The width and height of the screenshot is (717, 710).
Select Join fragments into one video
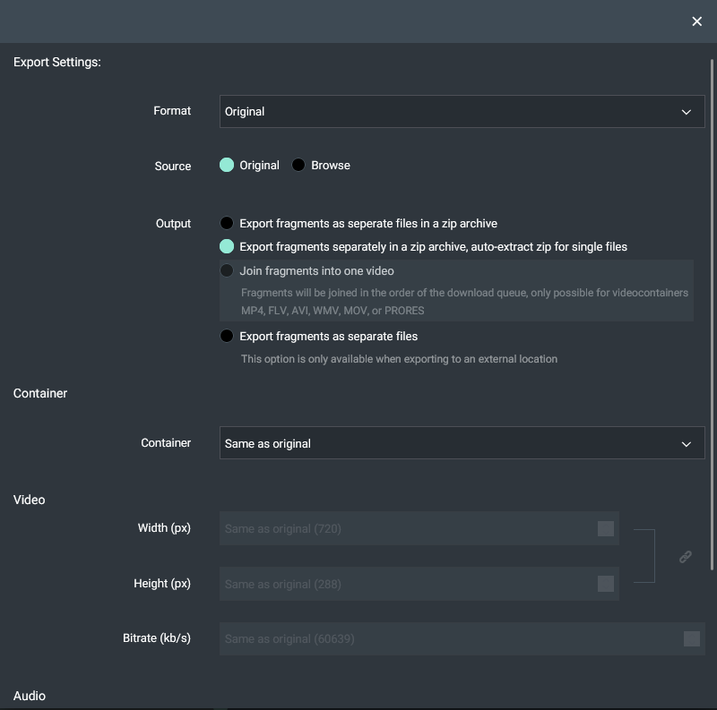click(x=227, y=270)
